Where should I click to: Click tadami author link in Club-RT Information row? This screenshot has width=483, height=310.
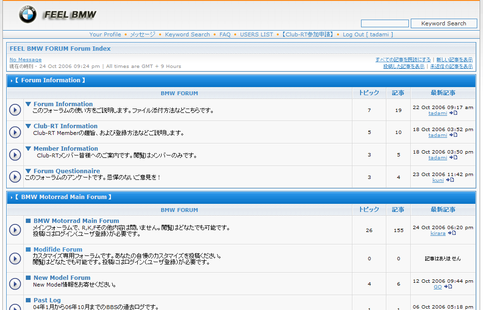point(438,135)
